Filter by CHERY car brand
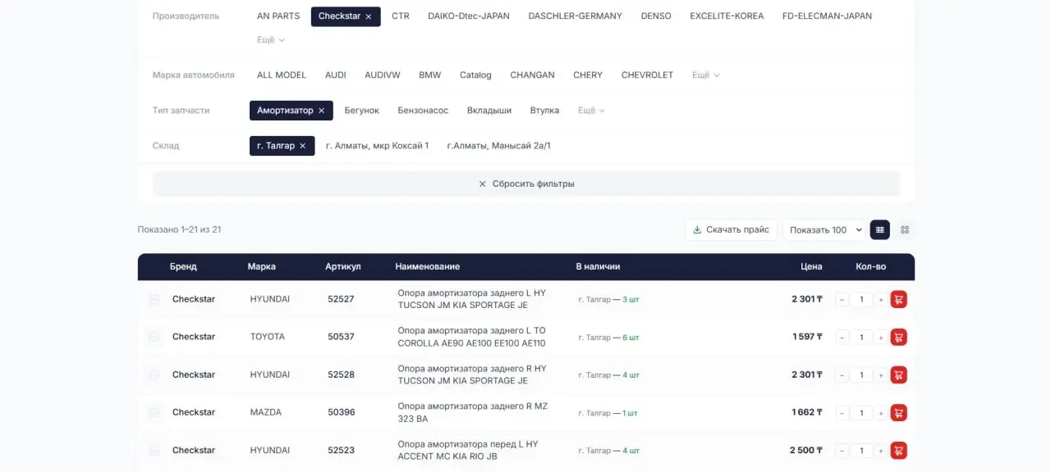 588,75
